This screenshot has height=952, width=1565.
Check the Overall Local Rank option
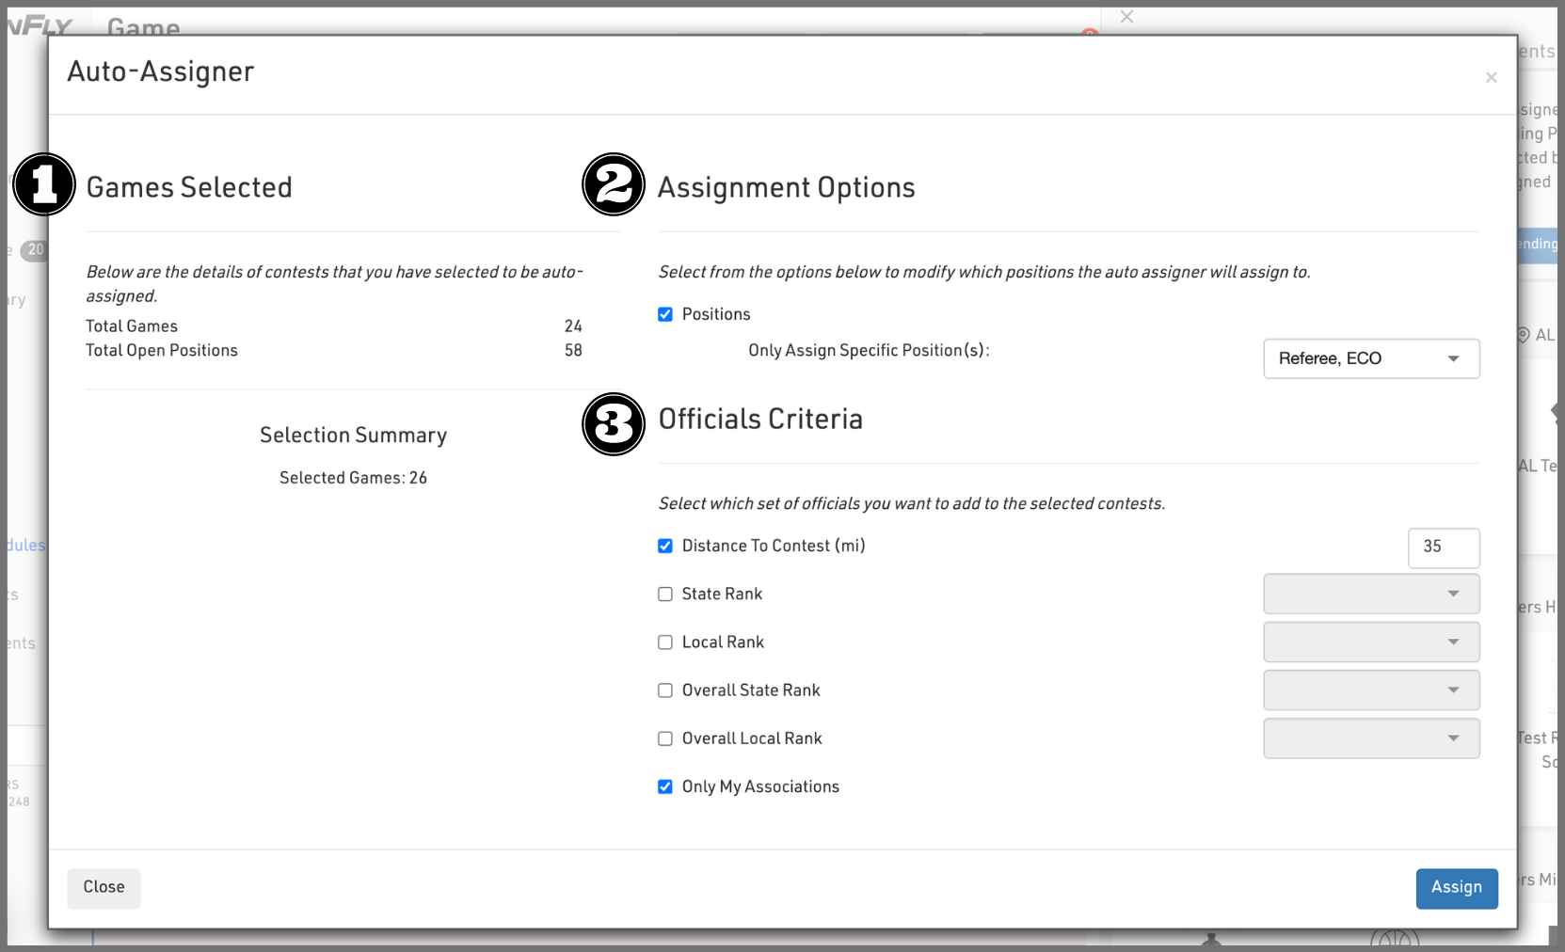[x=665, y=738]
